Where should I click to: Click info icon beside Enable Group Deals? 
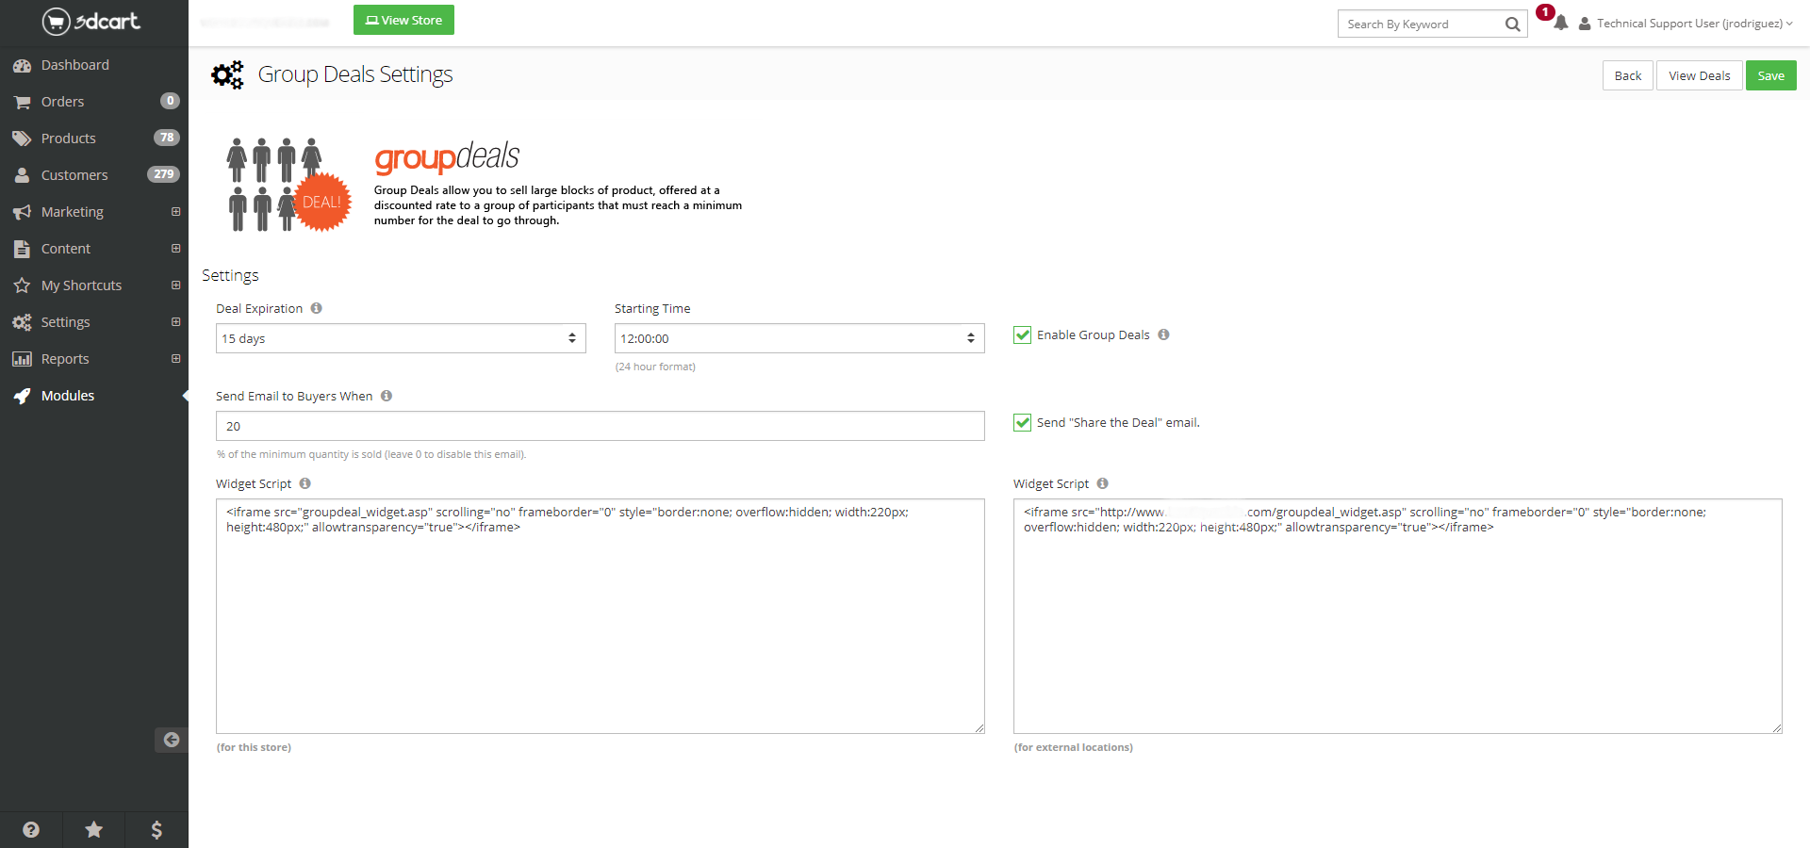1163,334
